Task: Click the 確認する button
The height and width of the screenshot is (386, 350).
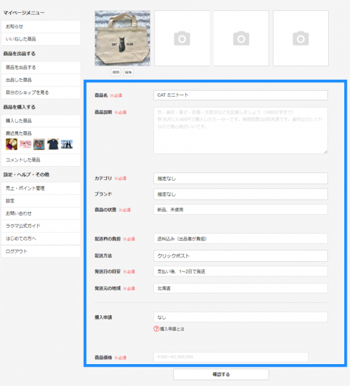Action: (x=221, y=374)
